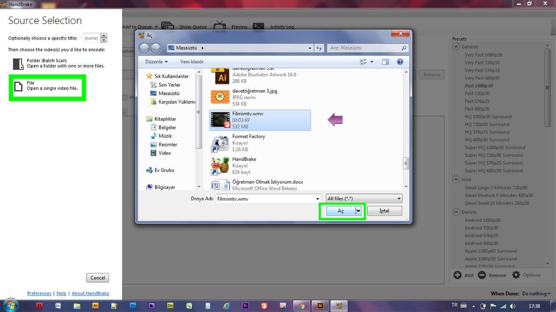Image resolution: width=556 pixels, height=312 pixels.
Task: Open Müzik library in the sidebar
Action: pos(161,136)
